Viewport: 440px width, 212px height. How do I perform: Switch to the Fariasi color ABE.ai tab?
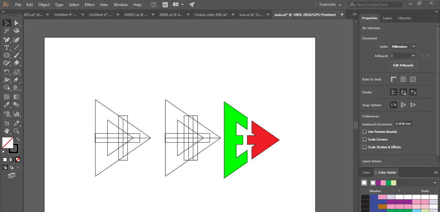[x=211, y=15]
